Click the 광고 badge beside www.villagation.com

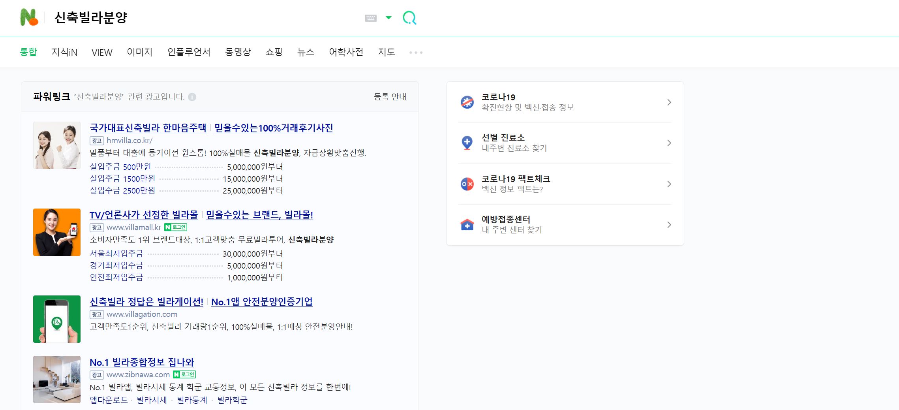[97, 314]
